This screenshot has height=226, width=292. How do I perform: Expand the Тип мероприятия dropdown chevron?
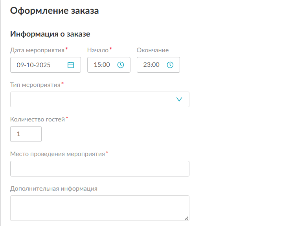(179, 99)
